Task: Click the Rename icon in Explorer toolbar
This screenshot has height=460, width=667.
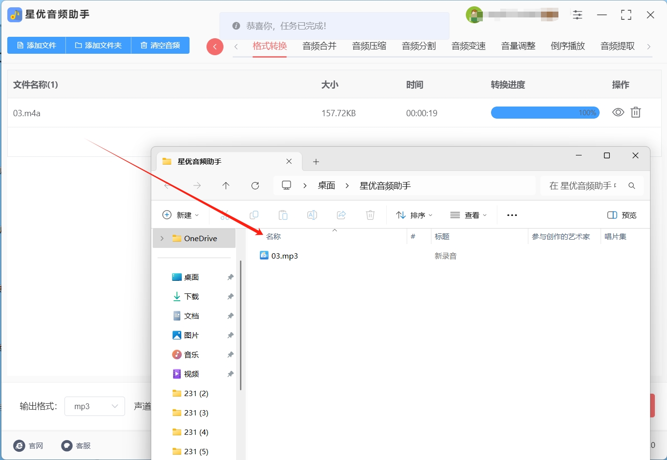Action: click(312, 215)
